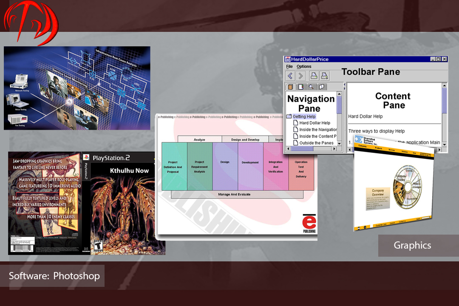Click navigation pane horizontal scrollbar left arrow
The image size is (459, 306).
(x=288, y=149)
